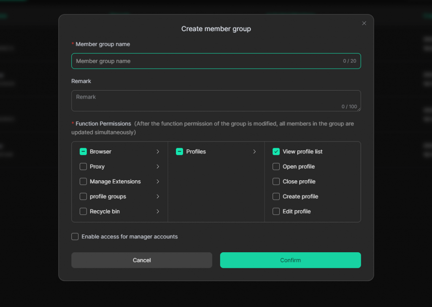
Task: Enable the Proxy permission checkbox
Action: (x=83, y=167)
